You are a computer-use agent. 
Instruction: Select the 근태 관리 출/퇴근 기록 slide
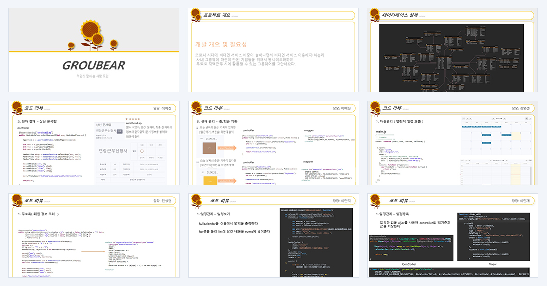273,143
